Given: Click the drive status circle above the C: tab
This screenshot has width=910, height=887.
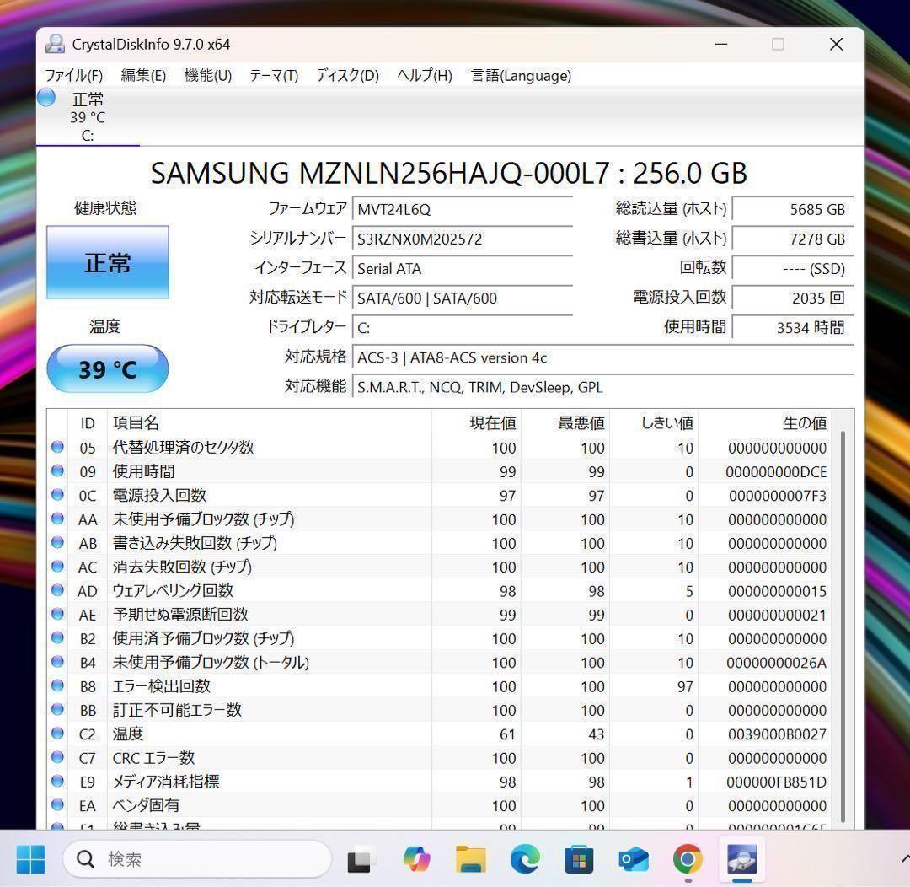Looking at the screenshot, I should pyautogui.click(x=46, y=98).
